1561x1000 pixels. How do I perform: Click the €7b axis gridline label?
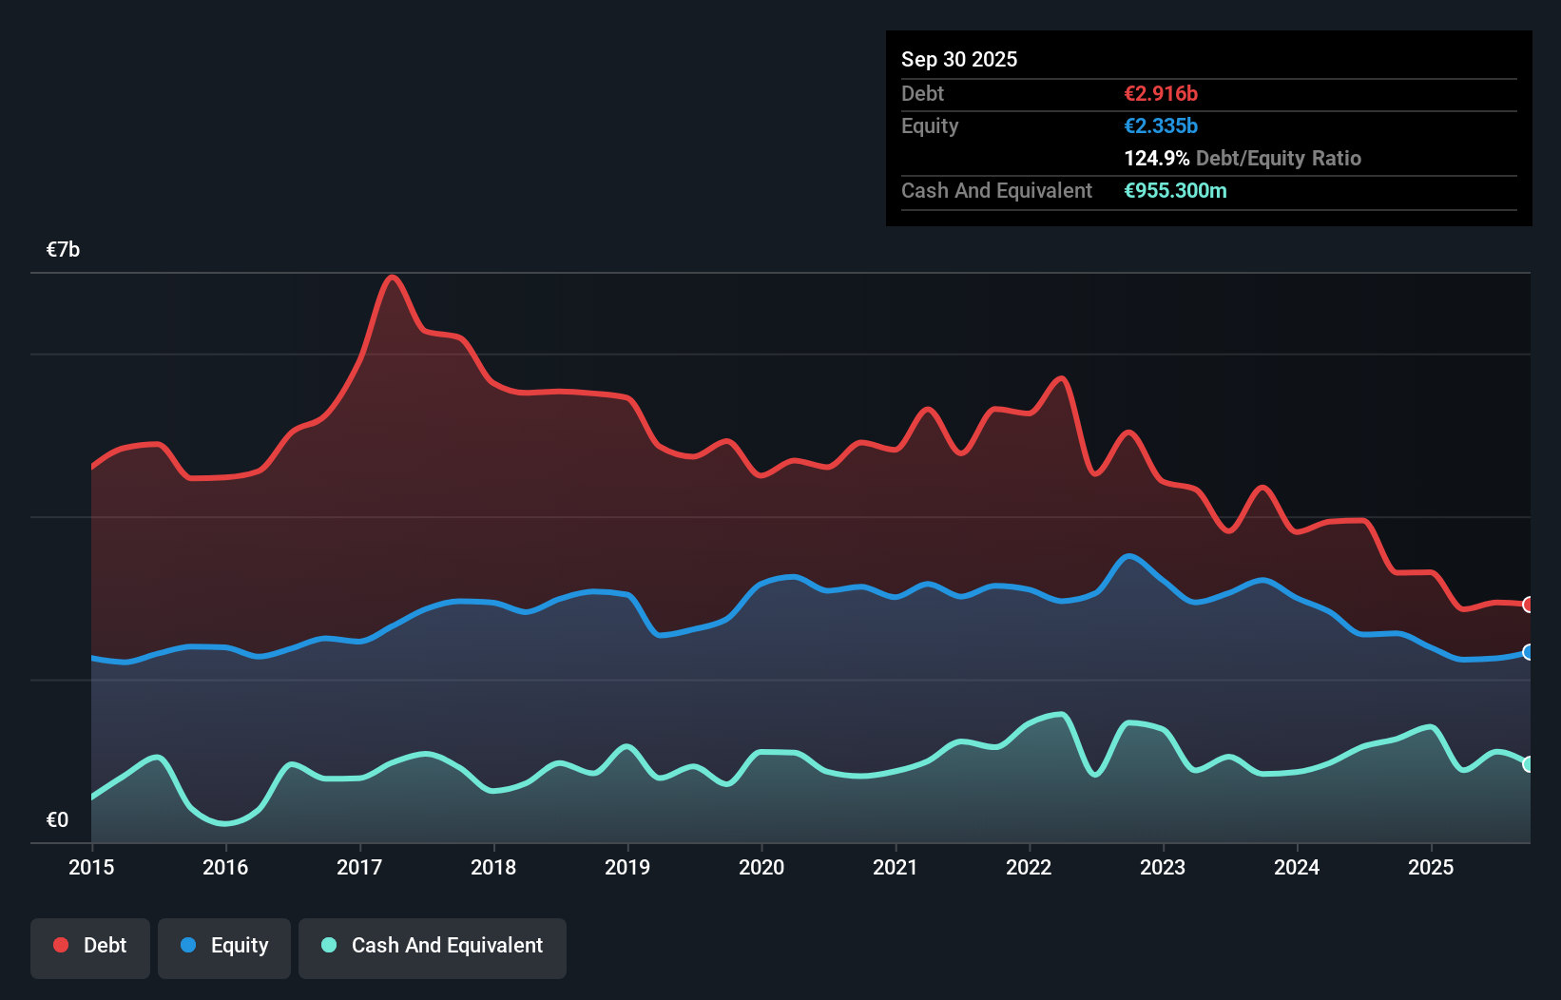(x=63, y=248)
